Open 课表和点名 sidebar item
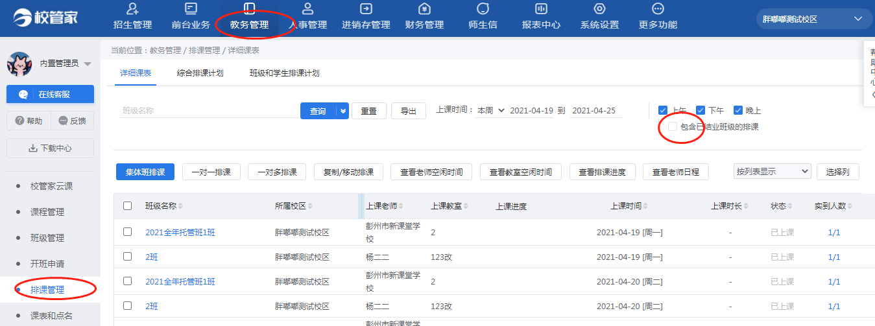 51,316
